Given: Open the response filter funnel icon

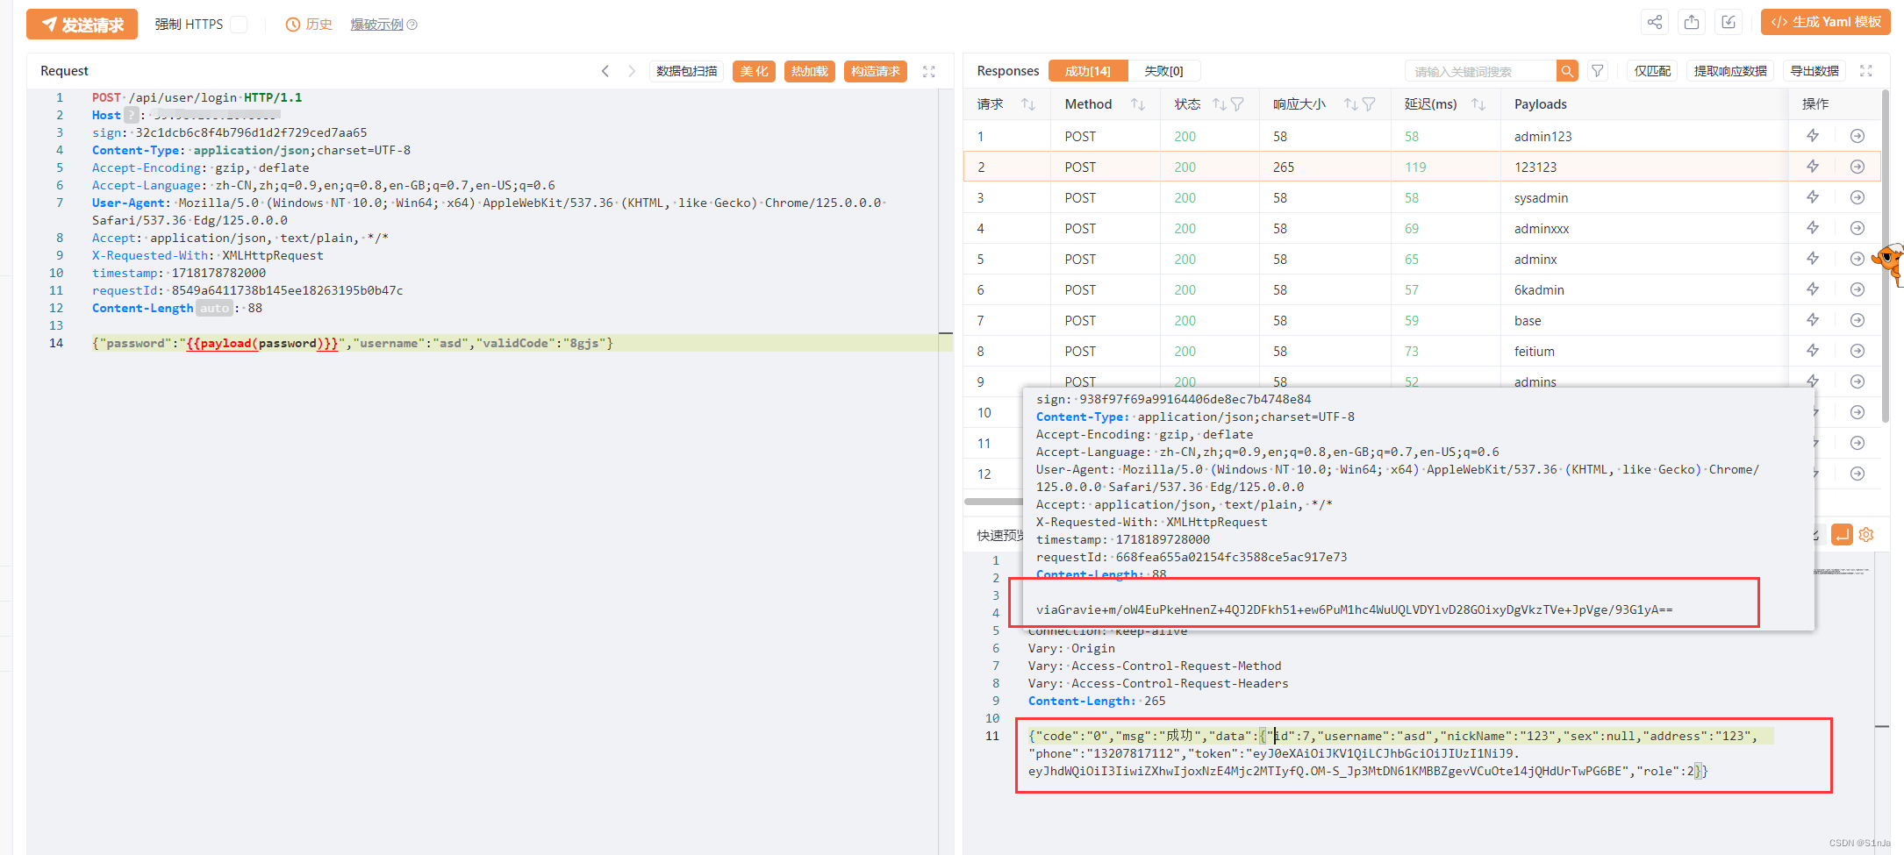Looking at the screenshot, I should tap(1598, 71).
